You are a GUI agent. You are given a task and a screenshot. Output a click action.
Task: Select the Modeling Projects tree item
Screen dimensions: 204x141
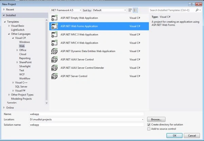tap(21, 99)
